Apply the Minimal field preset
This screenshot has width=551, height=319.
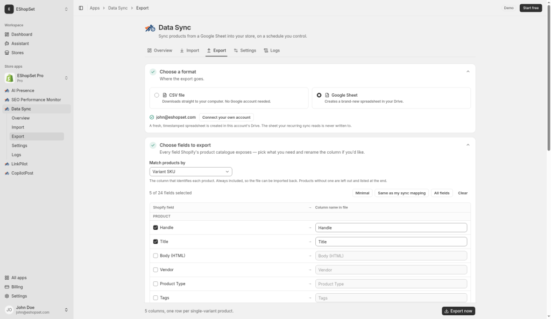point(362,193)
